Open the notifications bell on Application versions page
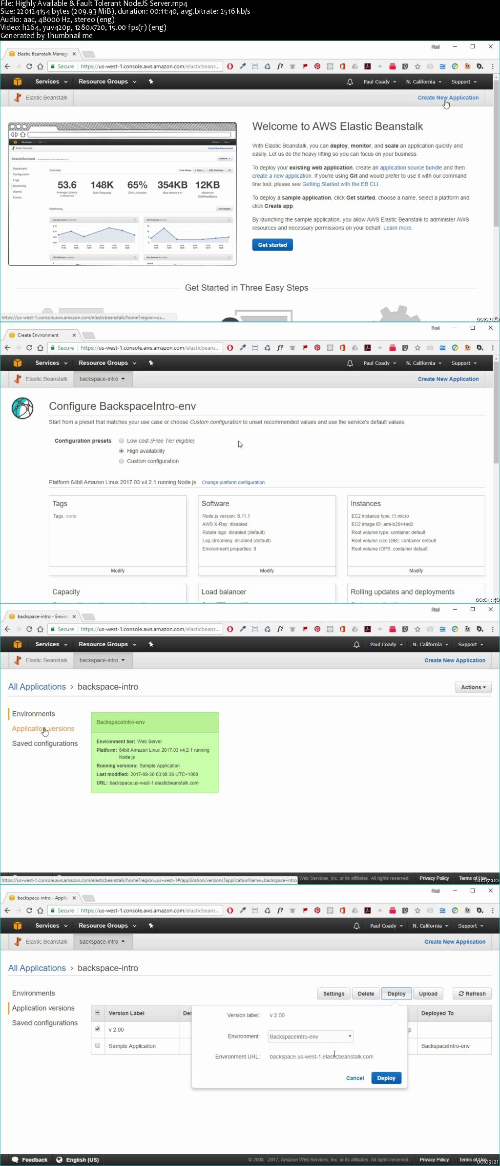Screen dimensions: 500x1166 pos(356,926)
